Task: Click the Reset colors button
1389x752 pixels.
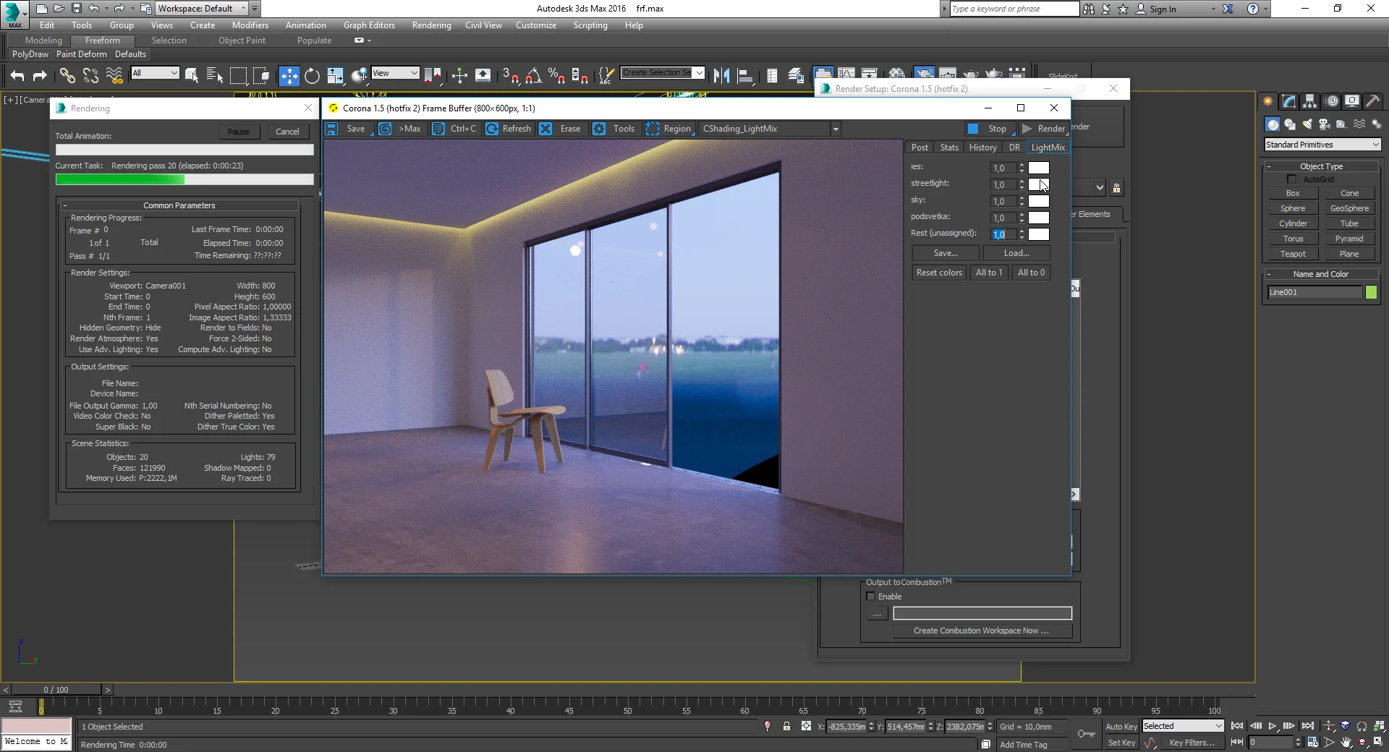Action: [x=939, y=273]
